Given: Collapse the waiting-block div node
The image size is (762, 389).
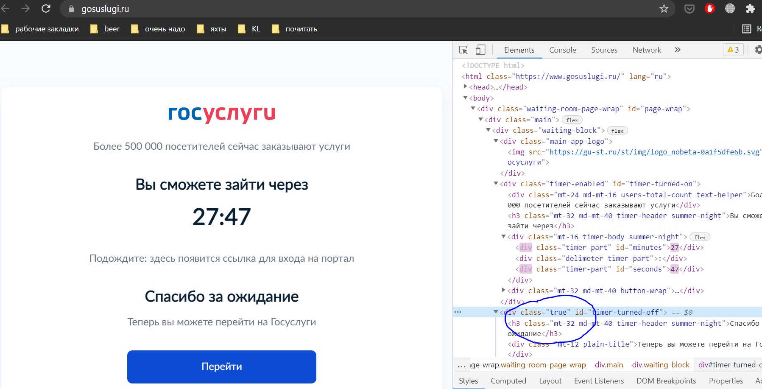Looking at the screenshot, I should coord(488,130).
